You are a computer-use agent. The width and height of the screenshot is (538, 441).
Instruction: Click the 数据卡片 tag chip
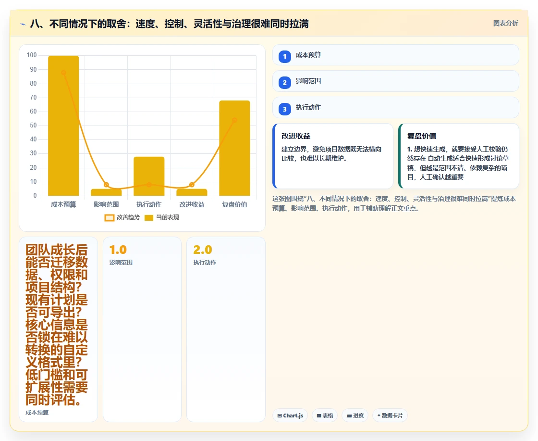click(390, 416)
